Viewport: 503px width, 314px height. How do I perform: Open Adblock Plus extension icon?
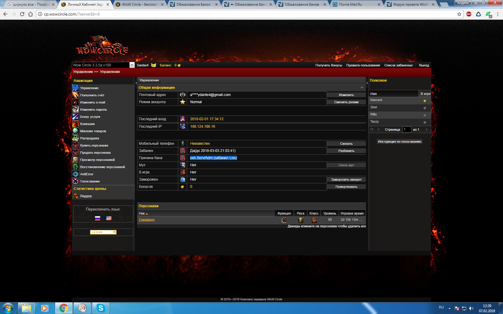(469, 14)
